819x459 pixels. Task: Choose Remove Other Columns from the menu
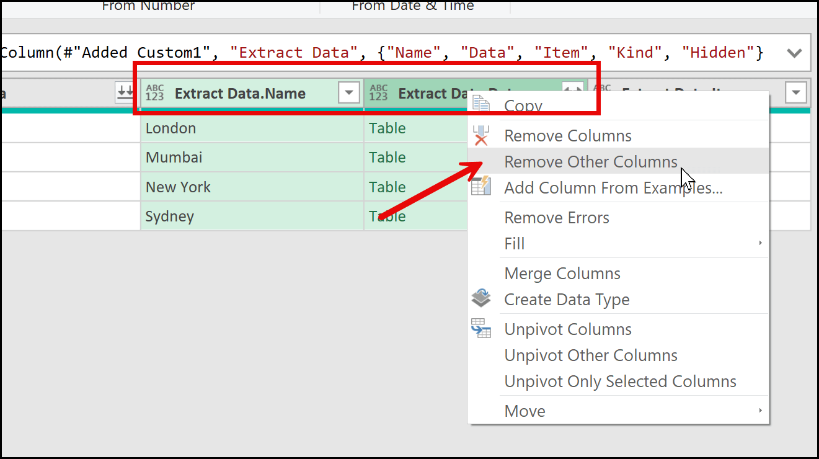[x=590, y=162]
